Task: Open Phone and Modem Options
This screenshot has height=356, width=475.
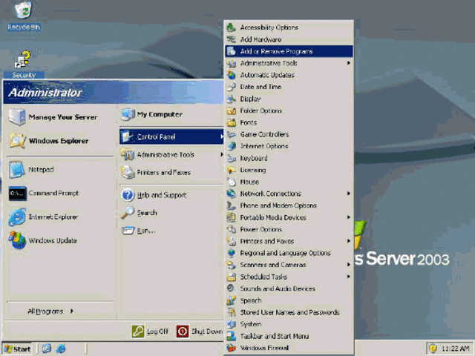Action: pyautogui.click(x=289, y=205)
